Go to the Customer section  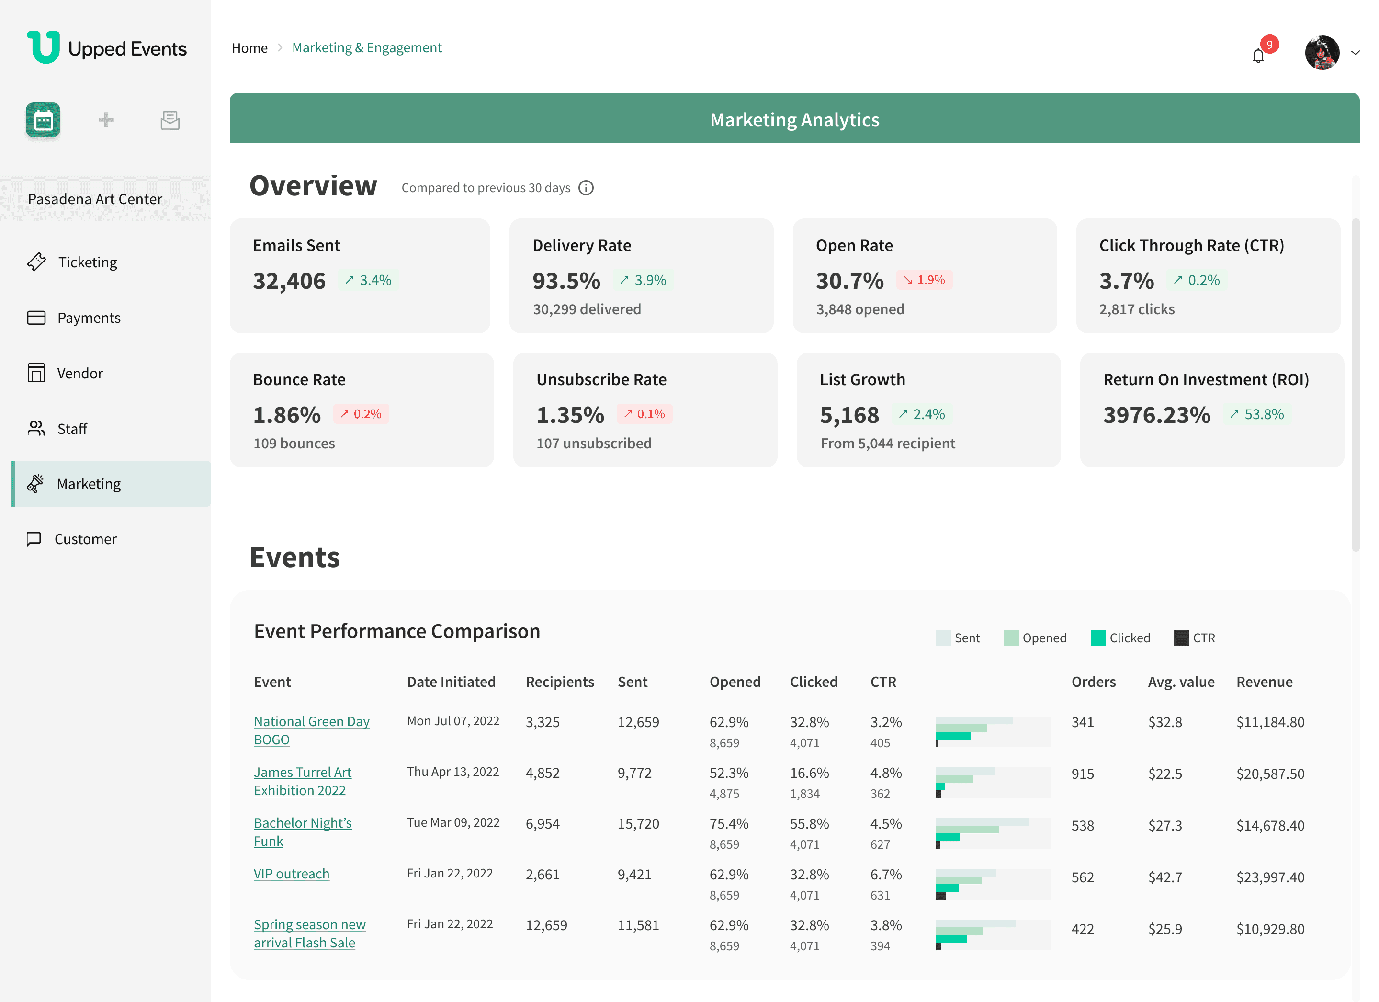click(x=85, y=539)
